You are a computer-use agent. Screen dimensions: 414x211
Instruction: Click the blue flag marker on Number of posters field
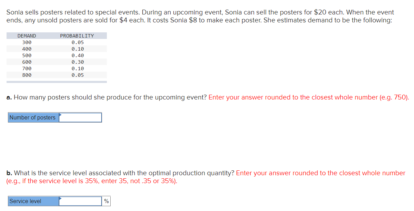click(x=61, y=115)
